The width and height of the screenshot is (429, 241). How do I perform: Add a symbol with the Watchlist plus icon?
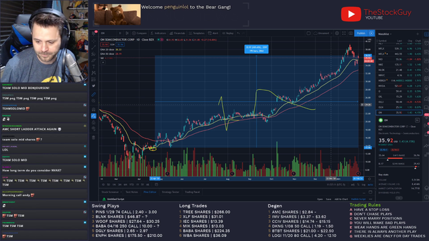coord(418,34)
